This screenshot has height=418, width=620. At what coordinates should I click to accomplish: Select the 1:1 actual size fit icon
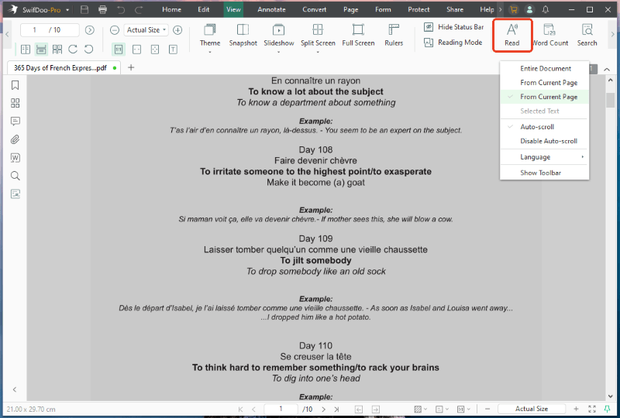click(x=119, y=49)
